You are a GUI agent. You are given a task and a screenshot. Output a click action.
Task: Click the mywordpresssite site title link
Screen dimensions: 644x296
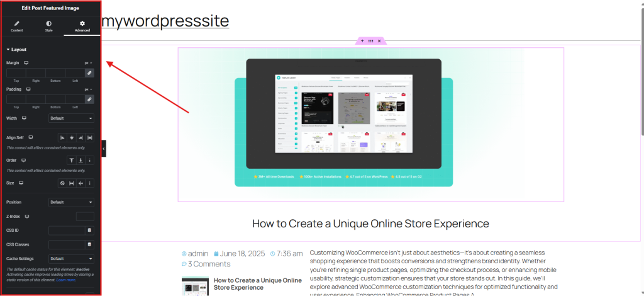click(x=165, y=21)
